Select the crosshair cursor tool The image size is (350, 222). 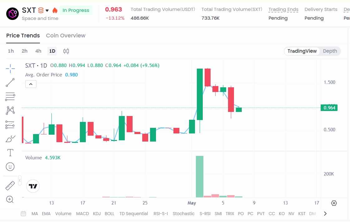(10, 69)
